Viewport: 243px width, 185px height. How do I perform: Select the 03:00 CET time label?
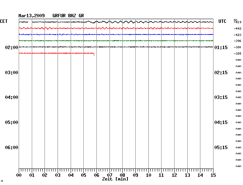12,73
